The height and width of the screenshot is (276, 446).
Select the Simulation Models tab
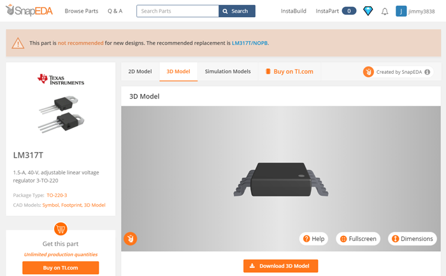pyautogui.click(x=227, y=72)
